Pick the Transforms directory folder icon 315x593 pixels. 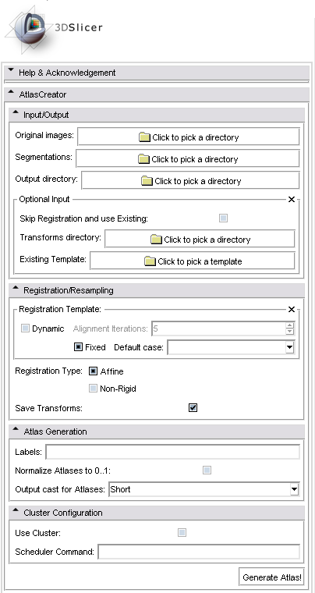pyautogui.click(x=157, y=239)
